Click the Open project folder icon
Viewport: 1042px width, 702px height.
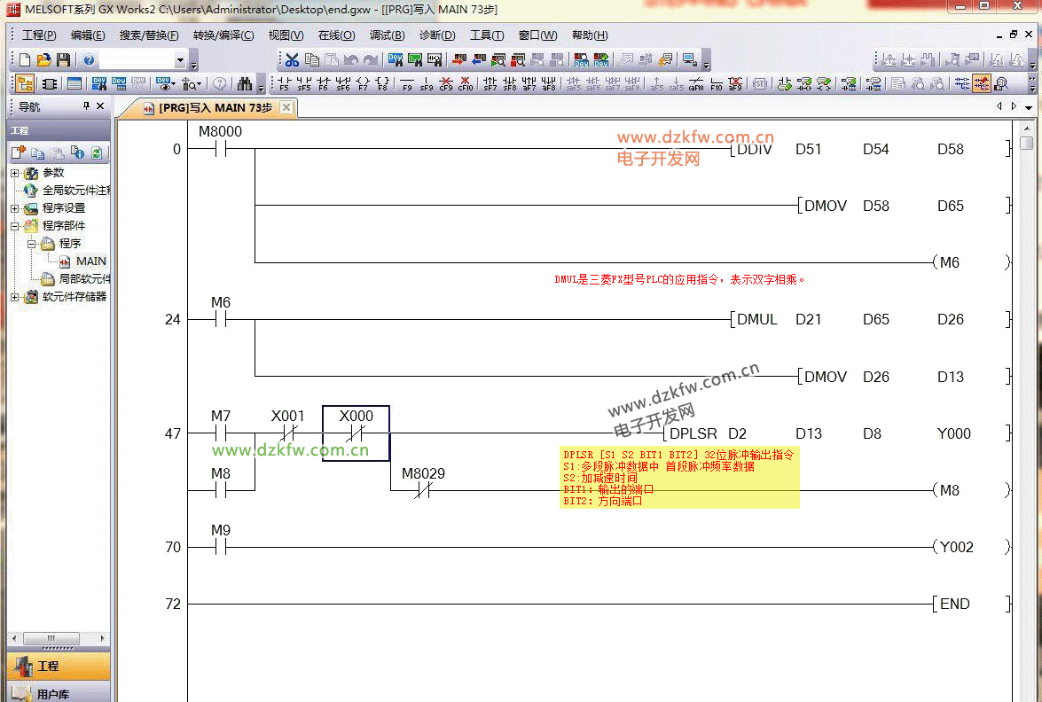click(43, 60)
